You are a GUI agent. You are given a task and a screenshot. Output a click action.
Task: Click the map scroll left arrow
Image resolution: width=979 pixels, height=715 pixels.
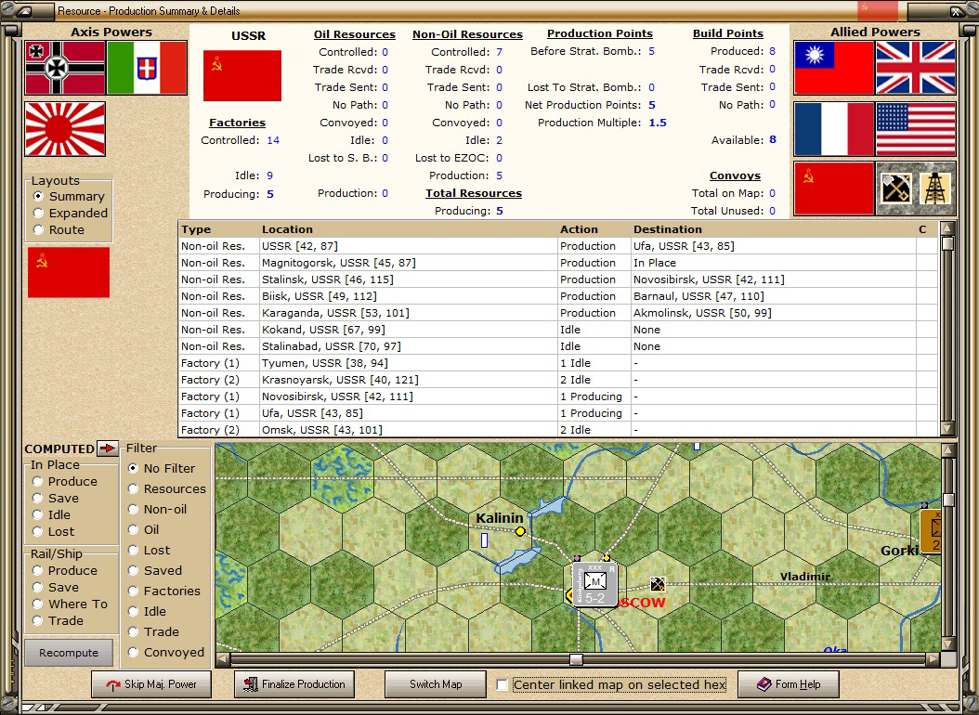click(x=223, y=659)
